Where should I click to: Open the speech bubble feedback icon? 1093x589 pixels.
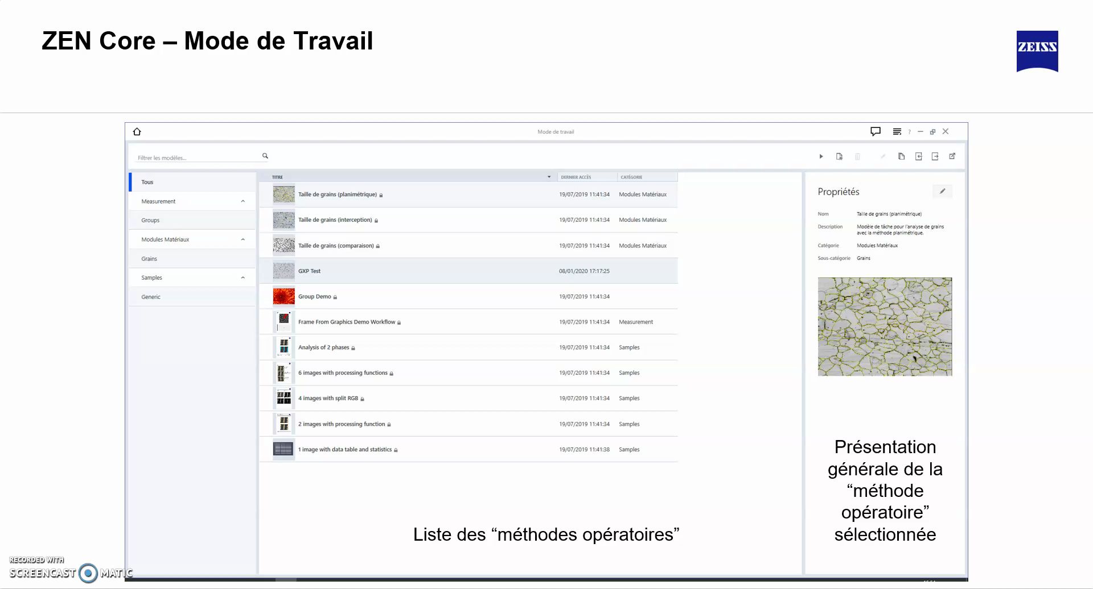coord(876,131)
